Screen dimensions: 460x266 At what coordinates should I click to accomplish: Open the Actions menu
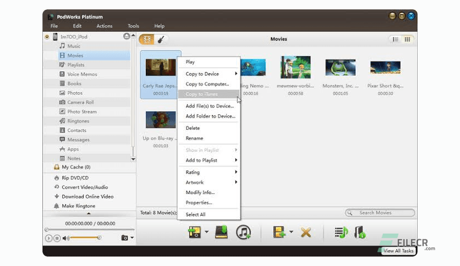coord(105,26)
